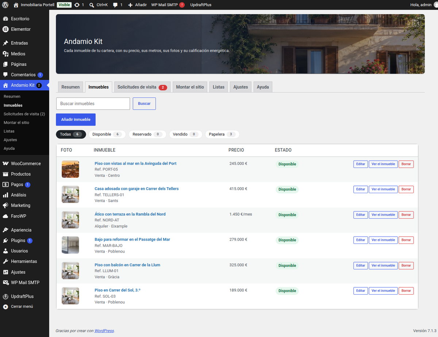
Task: Open the Montar el sitio tab
Action: 190,87
